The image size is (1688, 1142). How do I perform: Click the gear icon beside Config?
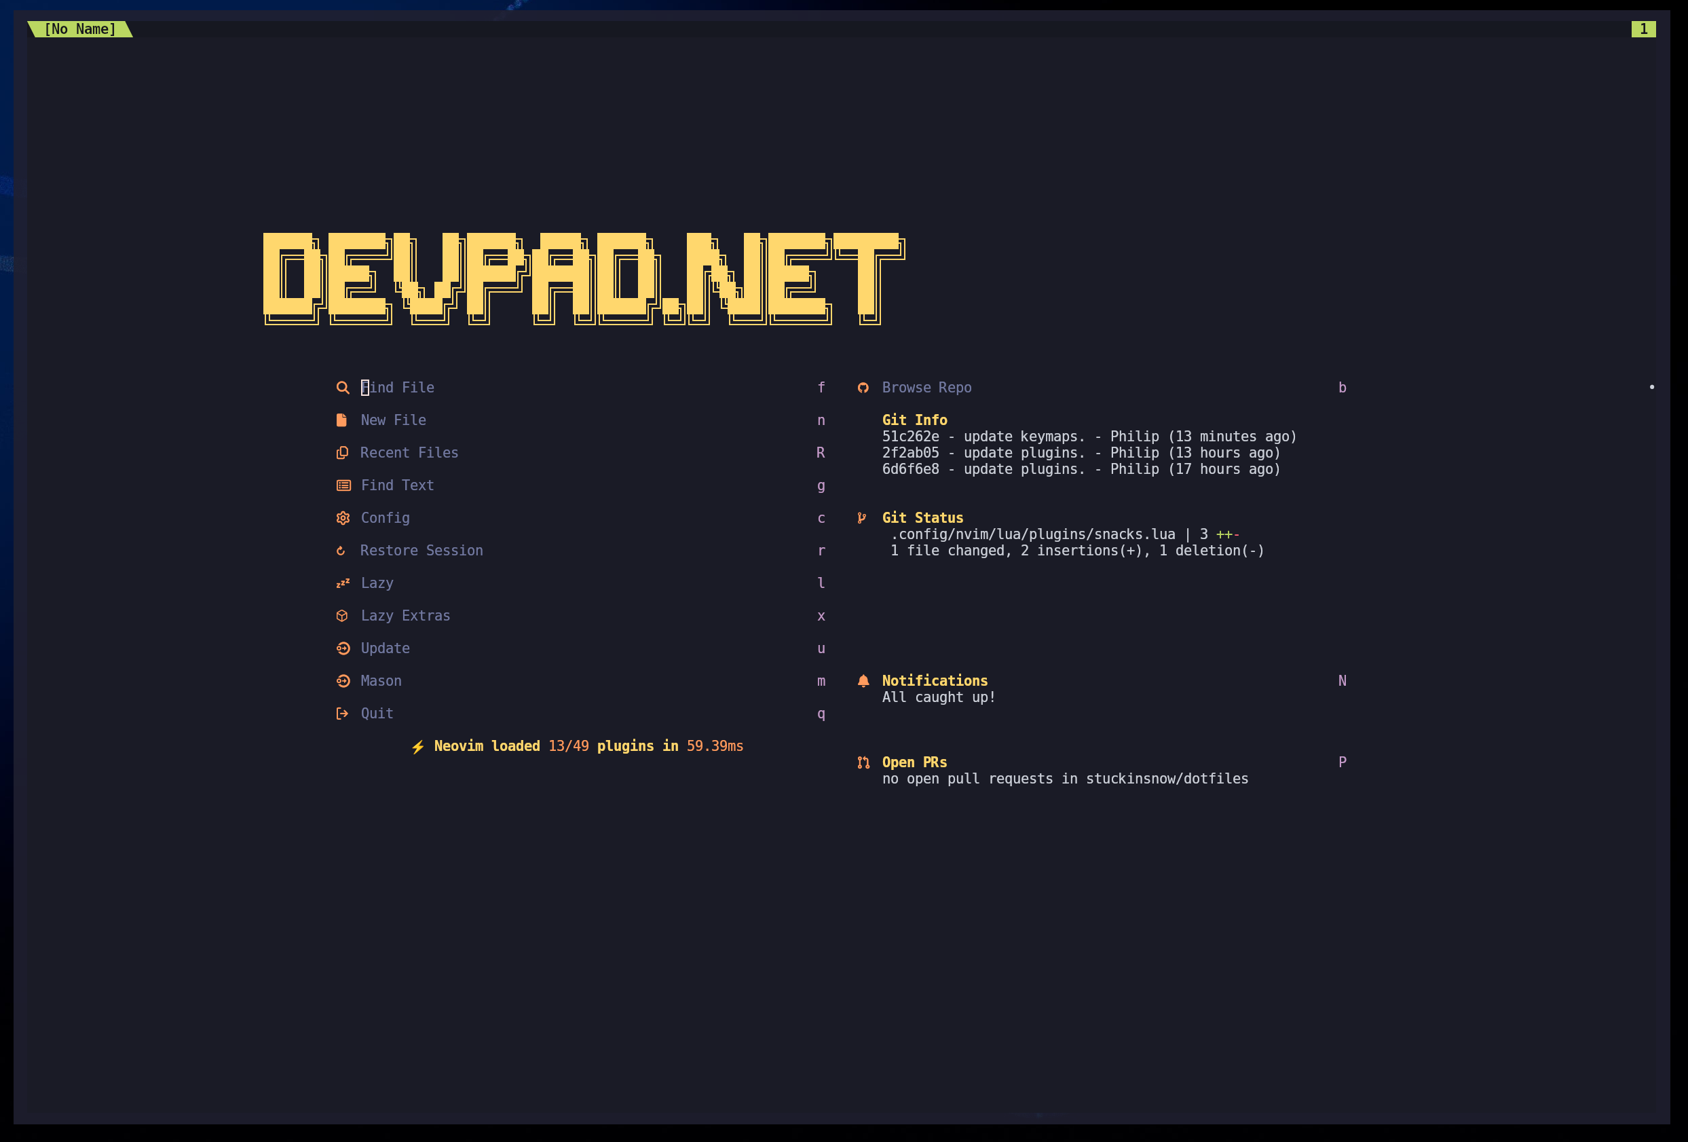pos(343,518)
